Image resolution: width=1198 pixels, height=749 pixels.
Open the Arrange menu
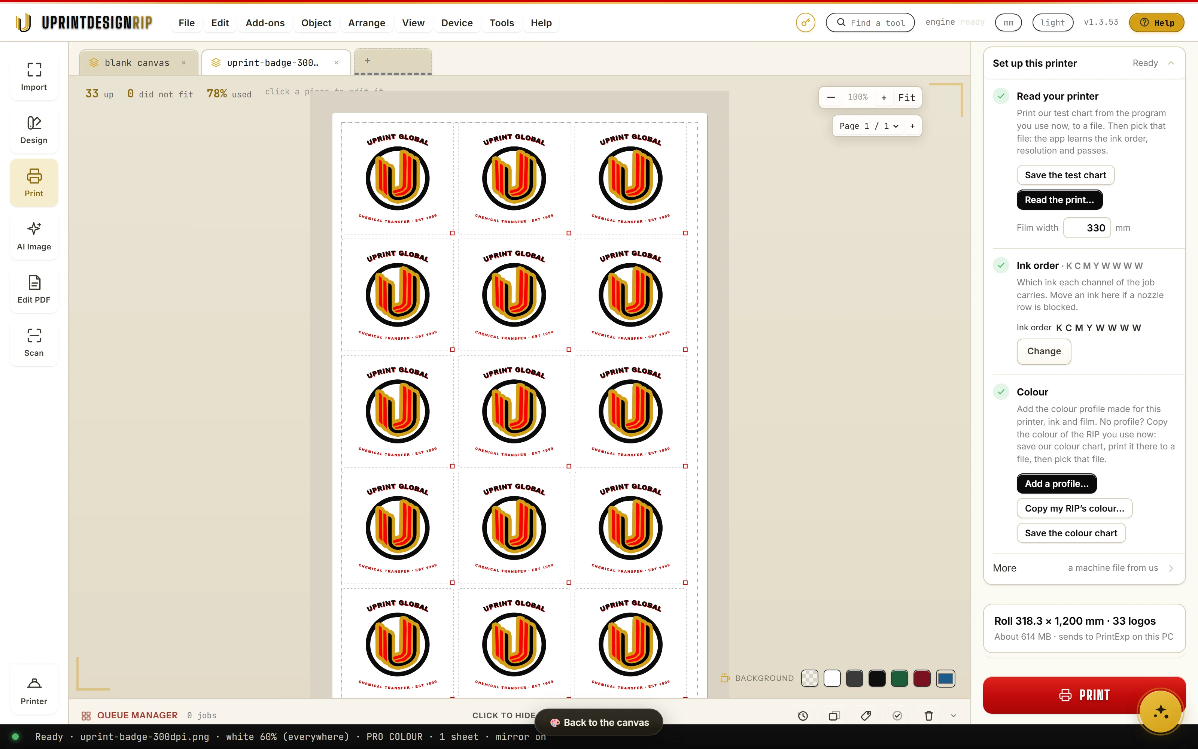tap(367, 23)
